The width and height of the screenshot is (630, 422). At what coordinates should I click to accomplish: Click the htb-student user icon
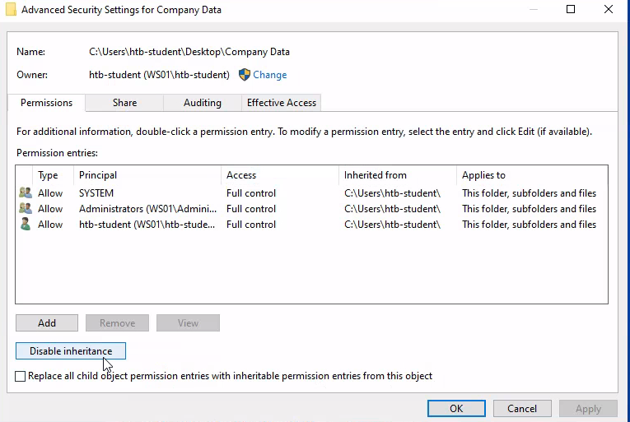tap(25, 225)
